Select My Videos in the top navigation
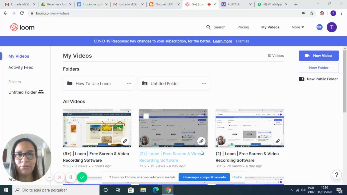The image size is (347, 195). 270,27
